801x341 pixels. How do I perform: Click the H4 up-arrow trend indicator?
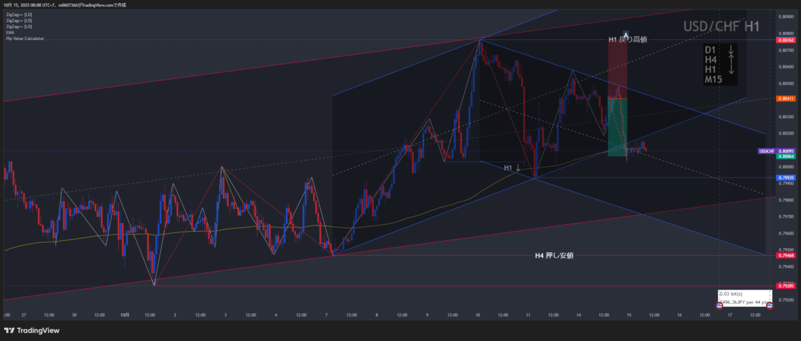click(x=731, y=60)
